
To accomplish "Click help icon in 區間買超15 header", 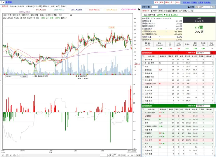I will (187, 53).
